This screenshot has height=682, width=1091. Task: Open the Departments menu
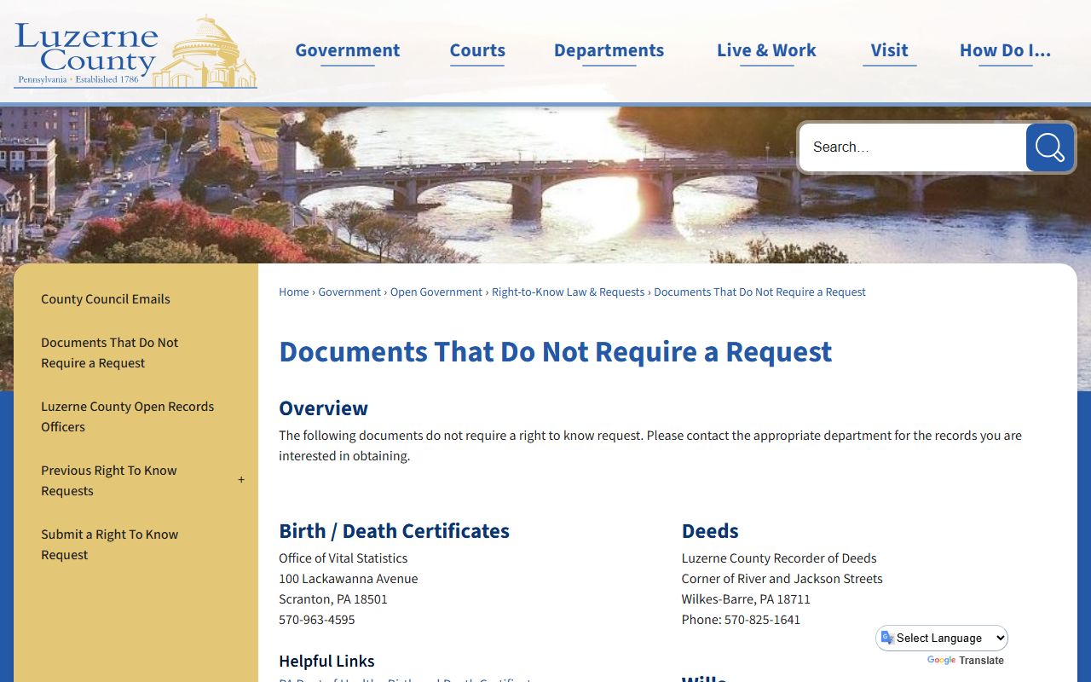(x=609, y=50)
